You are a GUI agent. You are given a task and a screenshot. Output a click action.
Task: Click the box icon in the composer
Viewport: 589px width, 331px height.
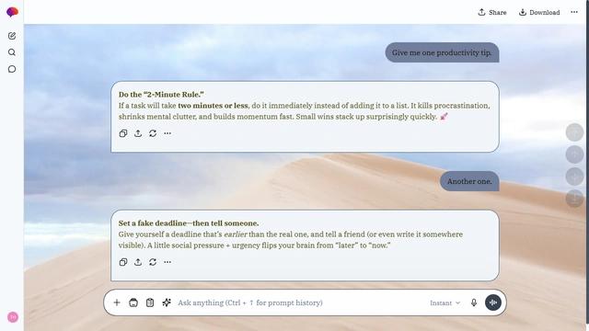tap(133, 302)
